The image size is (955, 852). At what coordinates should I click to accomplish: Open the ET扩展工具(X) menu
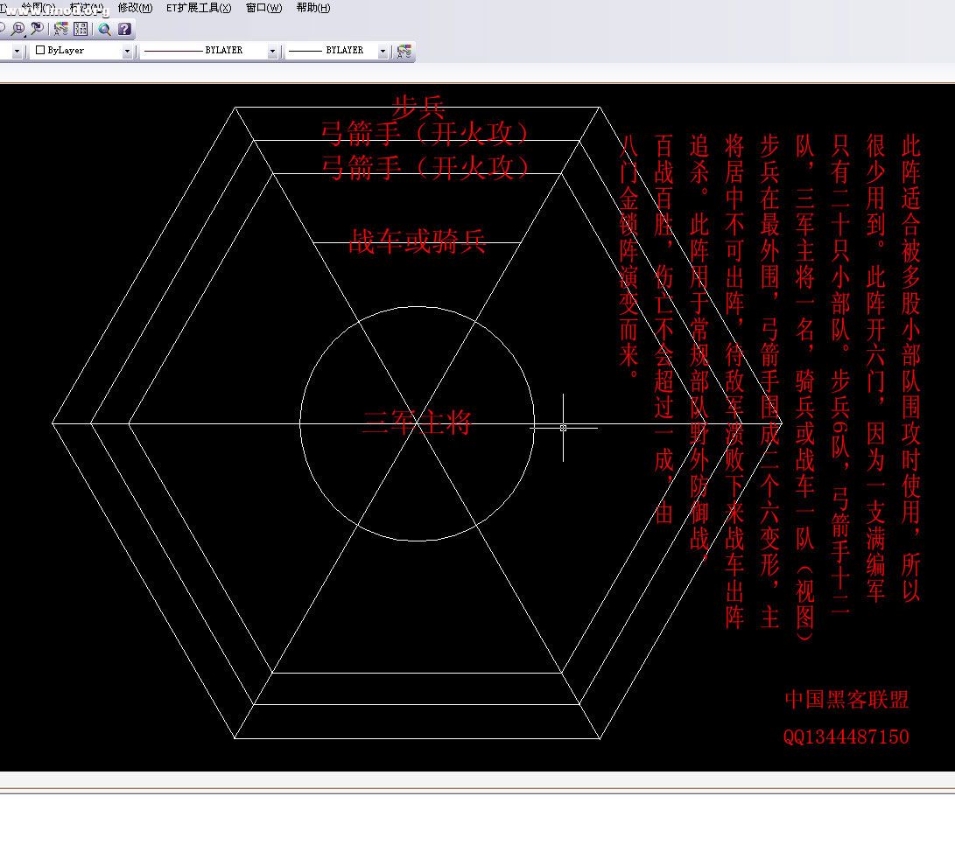tap(199, 8)
